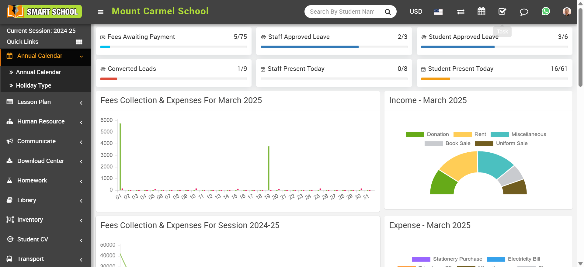Viewport: 584px width, 267px height.
Task: Open the chat bubble icon
Action: tap(524, 12)
